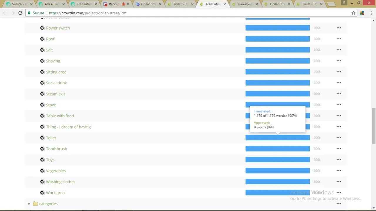Close the Afri Aulia browser tab
This screenshot has width=376, height=211.
[x=63, y=4]
